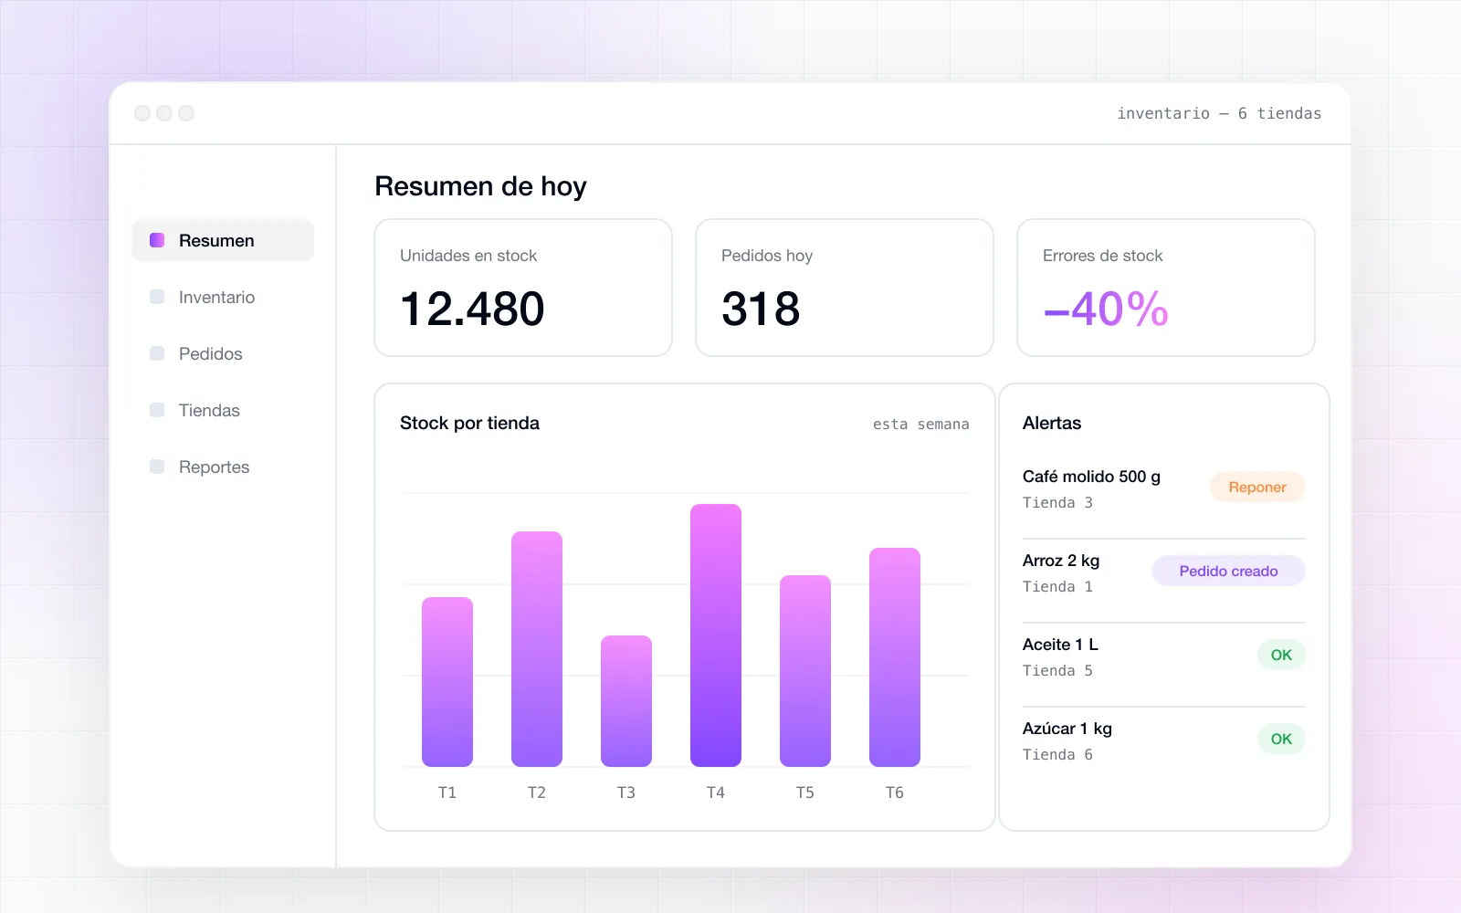The width and height of the screenshot is (1461, 913).
Task: Click the OK badge for Azúcar 1 kg
Action: (1281, 739)
